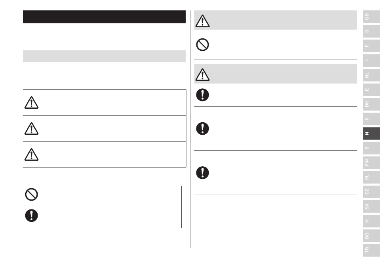This screenshot has height=267, width=380.
Task: Choose the CZ language tab
Action: tap(372, 192)
